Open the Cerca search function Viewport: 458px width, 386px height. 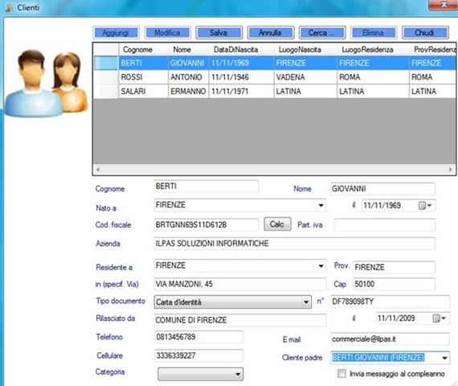pyautogui.click(x=322, y=33)
